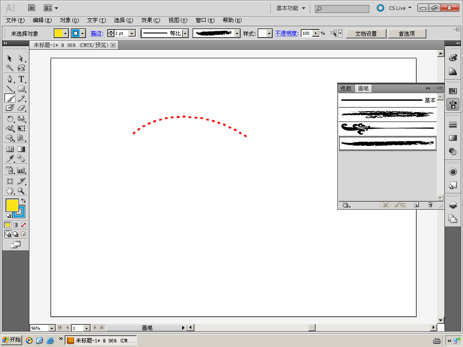
Task: Select the Lasso tool
Action: pos(21,68)
